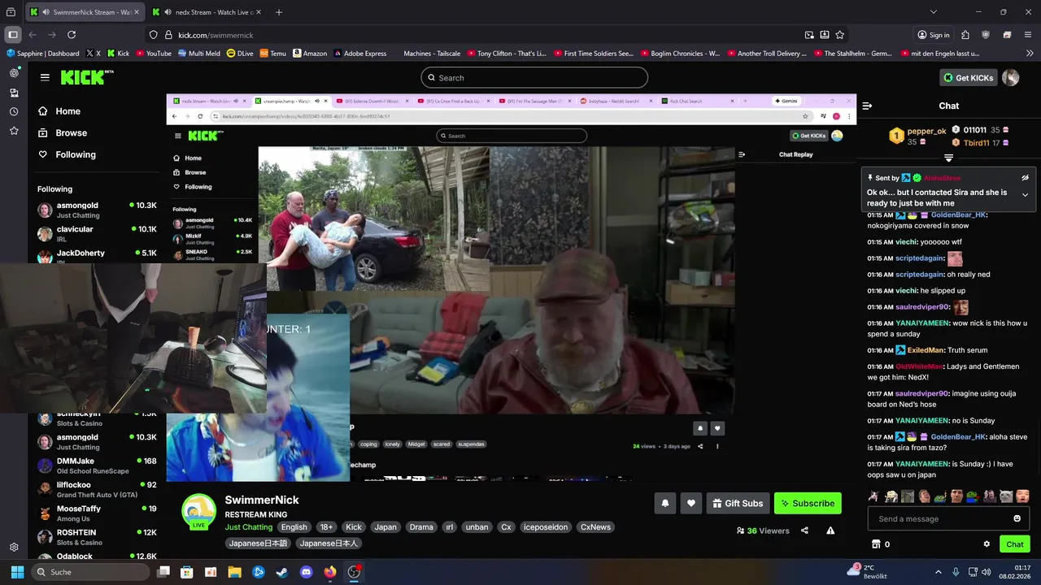Open OBS Studio from the taskbar

click(x=354, y=572)
